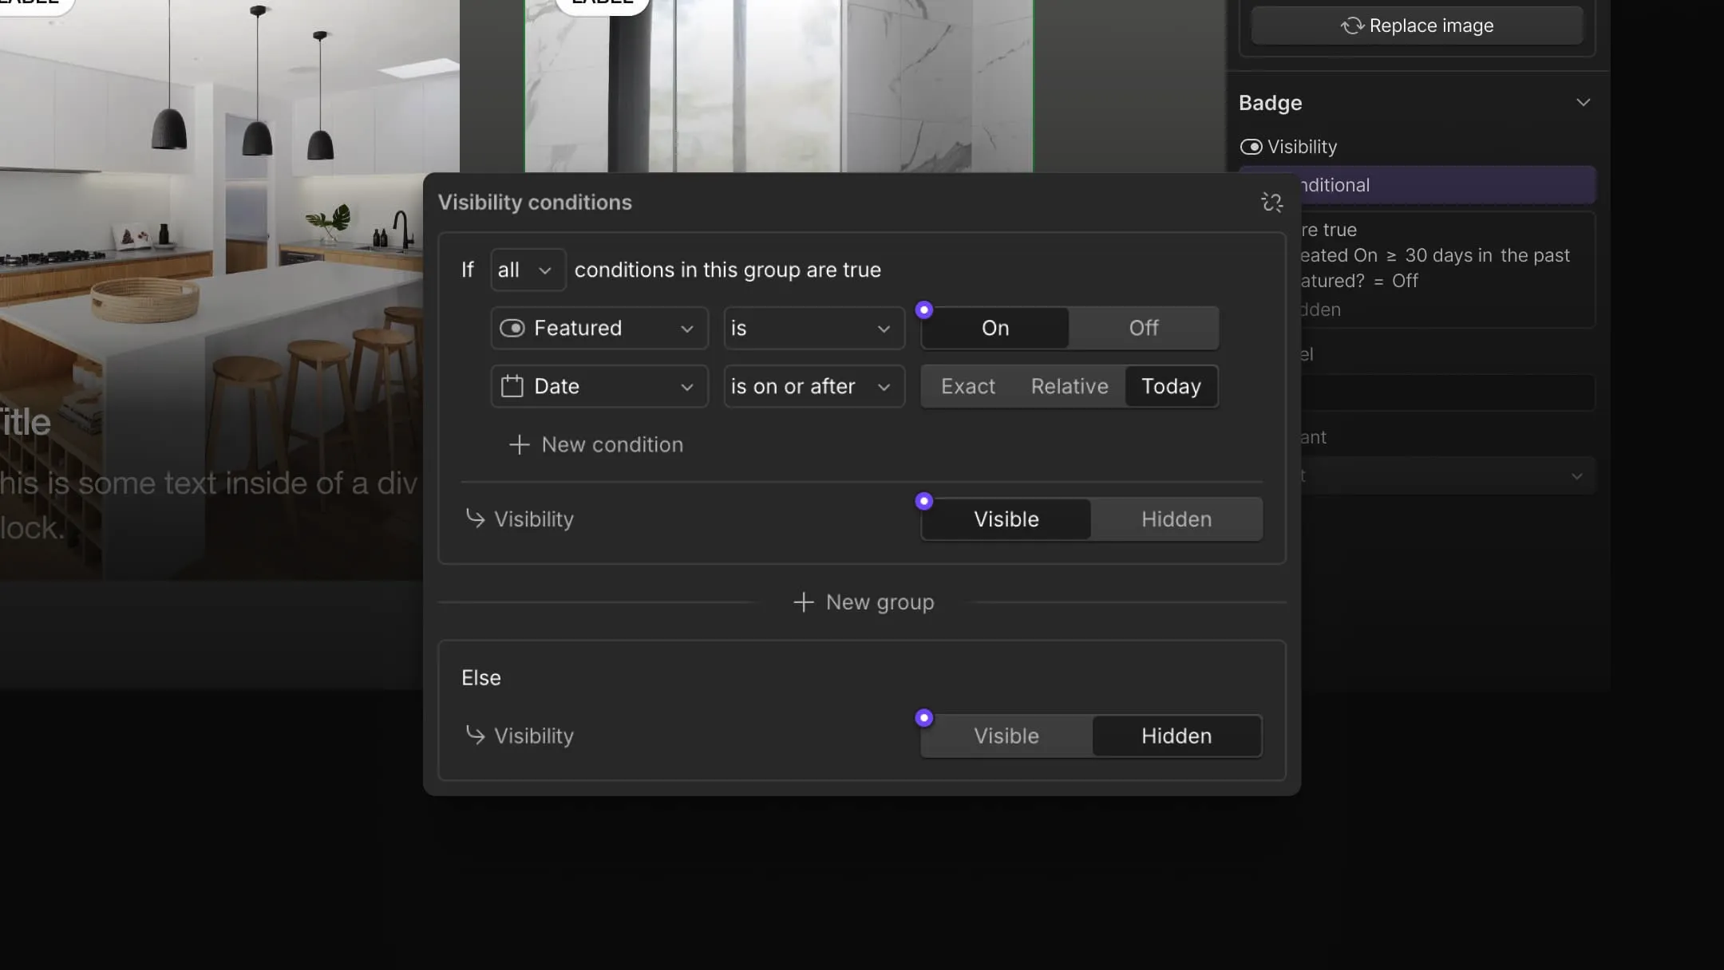
Task: Click the toggle icon beside Featured condition
Action: pos(512,328)
